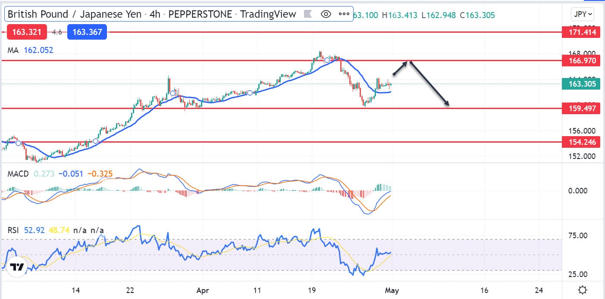This screenshot has height=299, width=605.
Task: Click the flag icon beside TradingView
Action: point(308,14)
